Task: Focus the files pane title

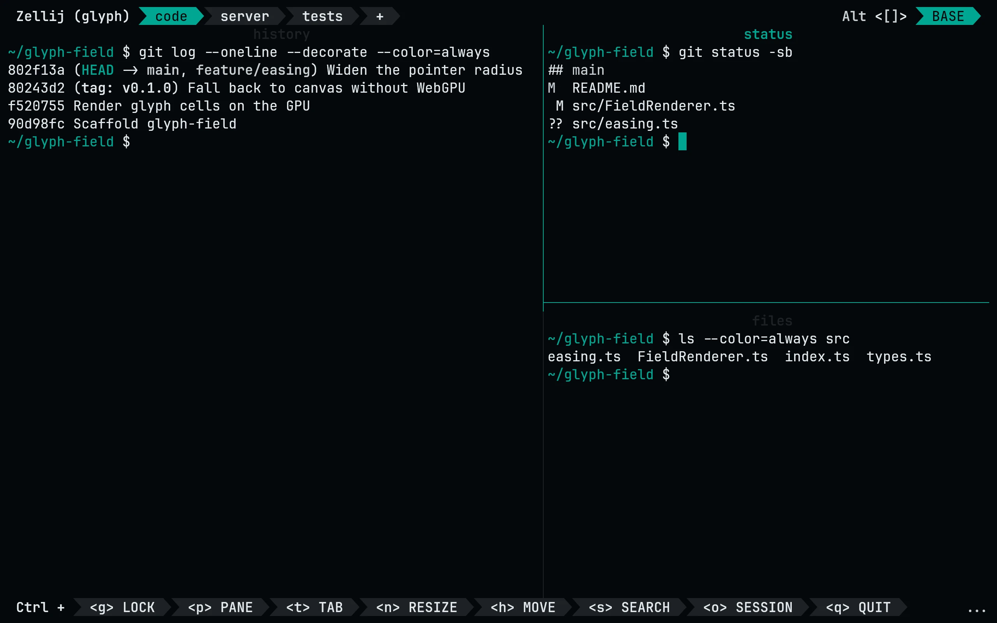Action: click(772, 320)
